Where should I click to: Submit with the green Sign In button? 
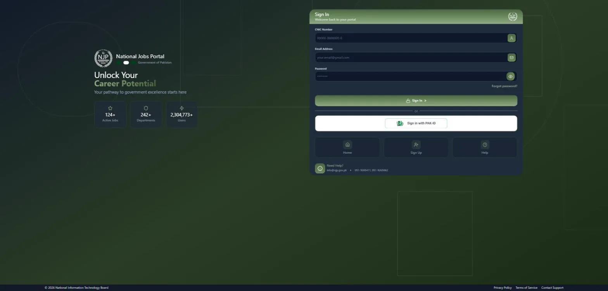416,100
